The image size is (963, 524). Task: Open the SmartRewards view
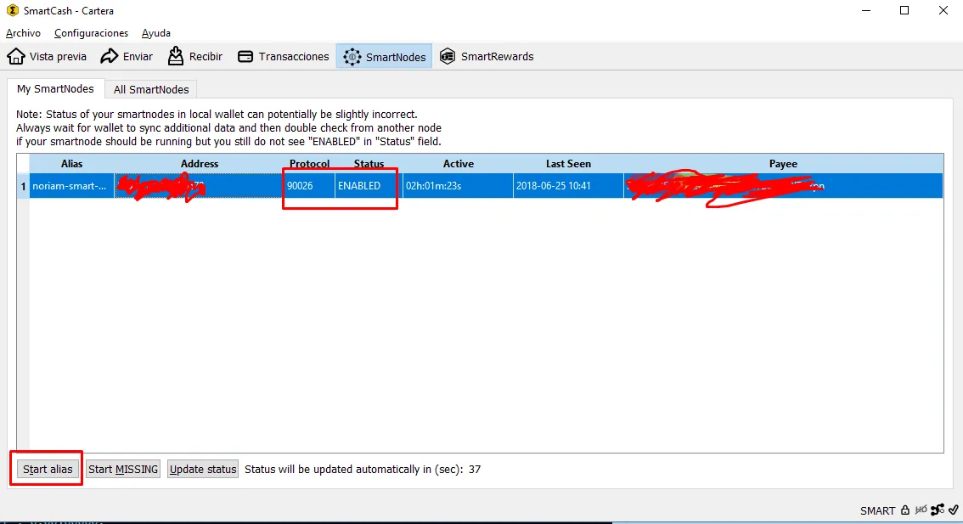487,57
